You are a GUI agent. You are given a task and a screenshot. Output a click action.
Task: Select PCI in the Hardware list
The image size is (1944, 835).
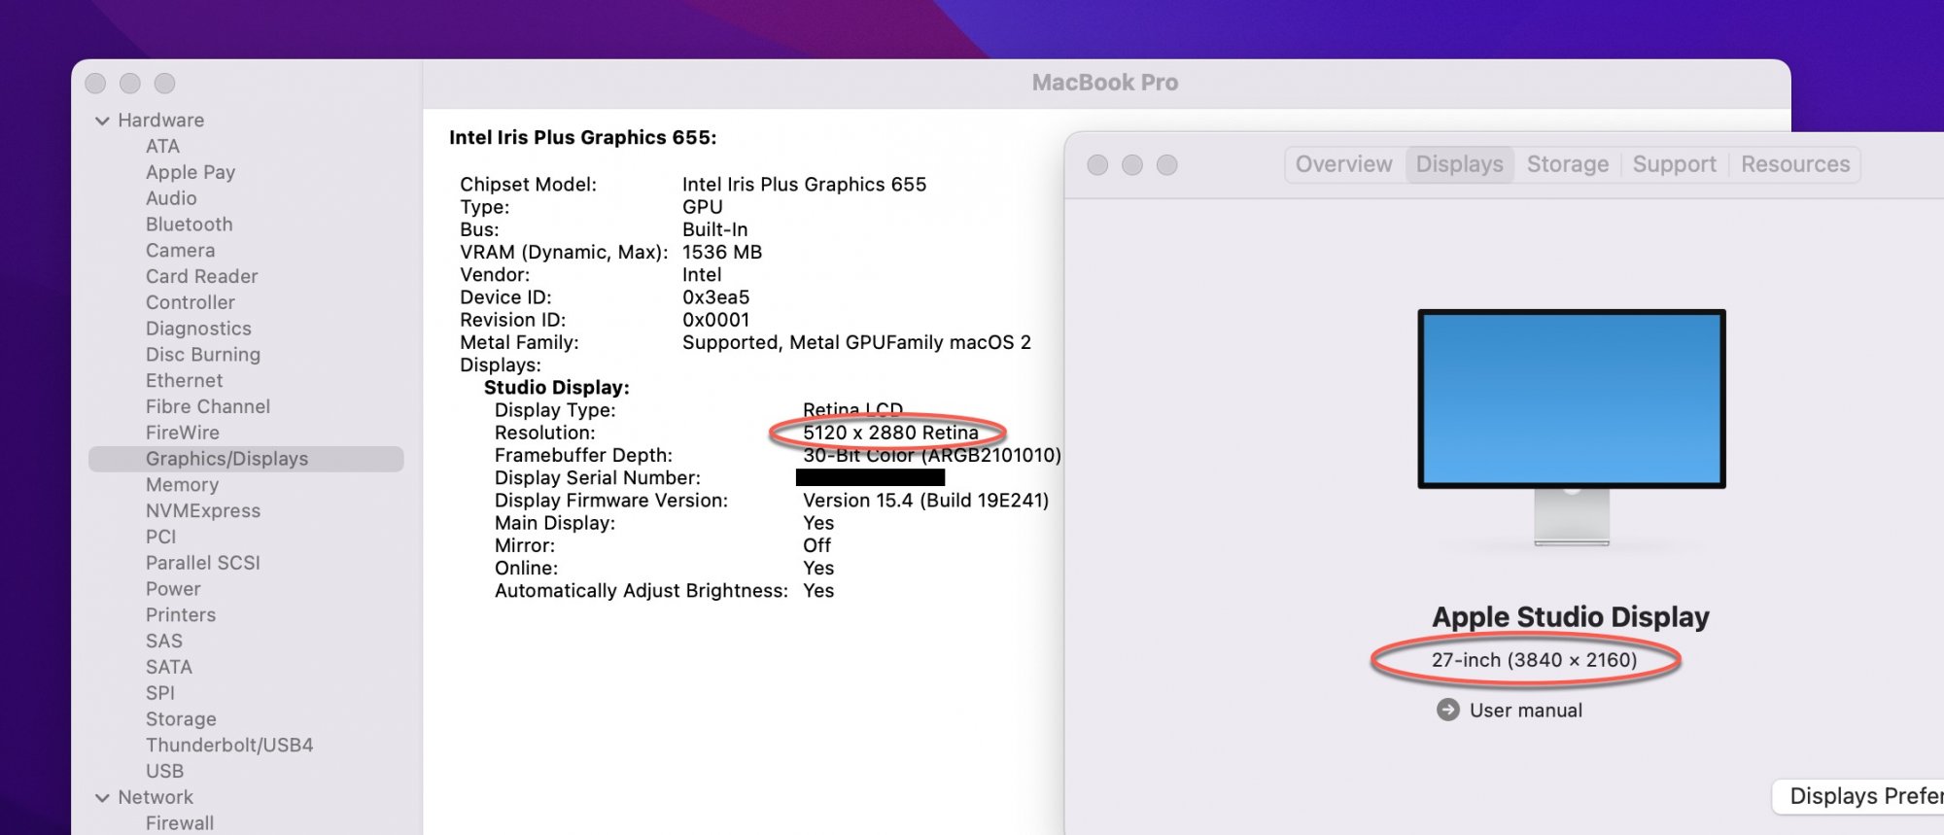point(161,538)
